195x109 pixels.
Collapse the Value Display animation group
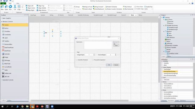[162, 67]
